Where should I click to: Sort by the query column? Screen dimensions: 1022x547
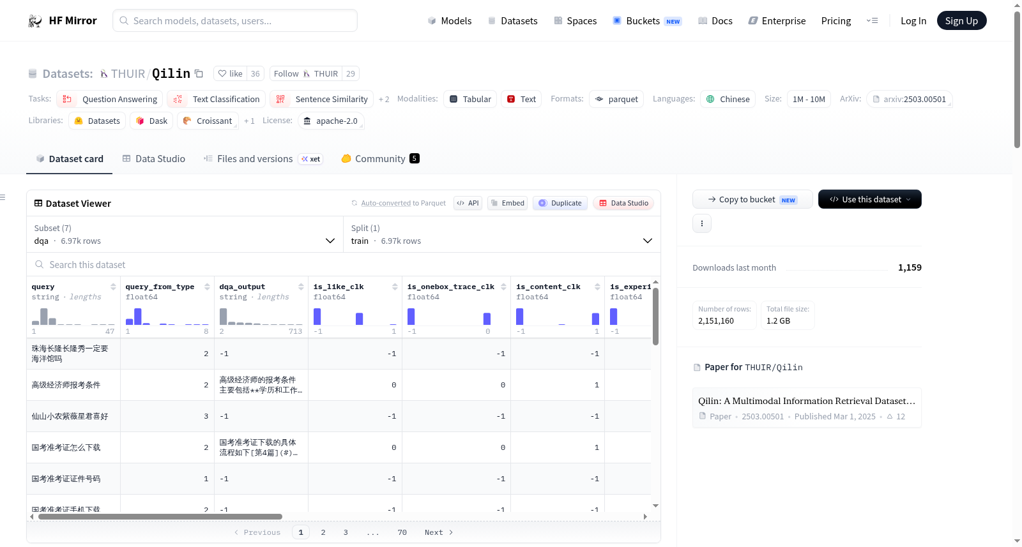click(x=113, y=287)
